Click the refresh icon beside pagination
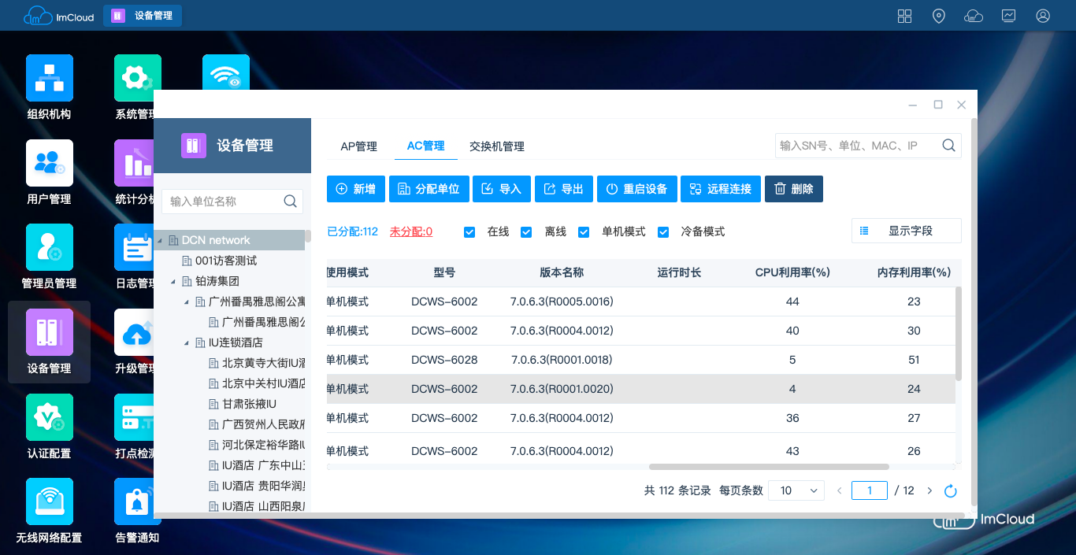Viewport: 1076px width, 555px height. tap(951, 491)
